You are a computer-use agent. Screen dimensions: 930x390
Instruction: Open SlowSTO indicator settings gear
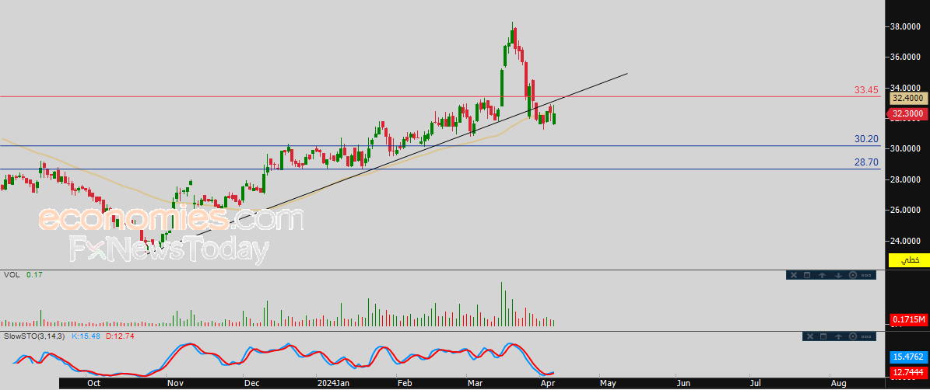(853, 336)
